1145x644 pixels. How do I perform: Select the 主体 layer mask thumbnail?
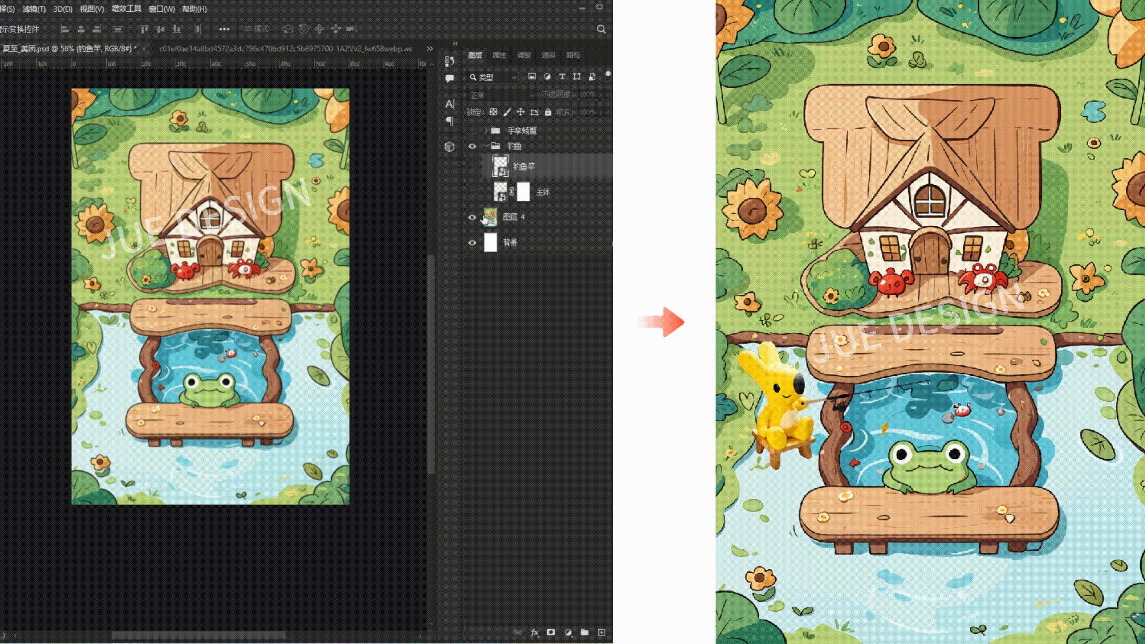523,192
